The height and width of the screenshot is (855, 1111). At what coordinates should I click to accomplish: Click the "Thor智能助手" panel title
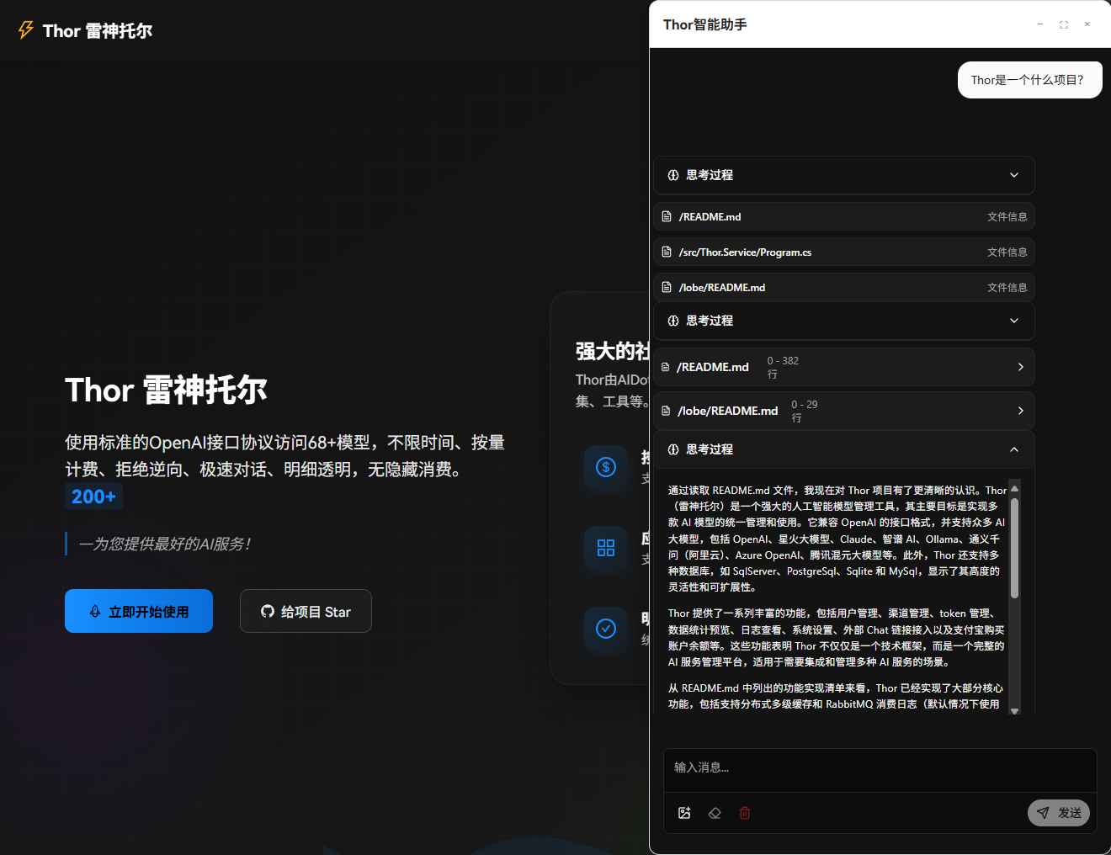coord(705,24)
